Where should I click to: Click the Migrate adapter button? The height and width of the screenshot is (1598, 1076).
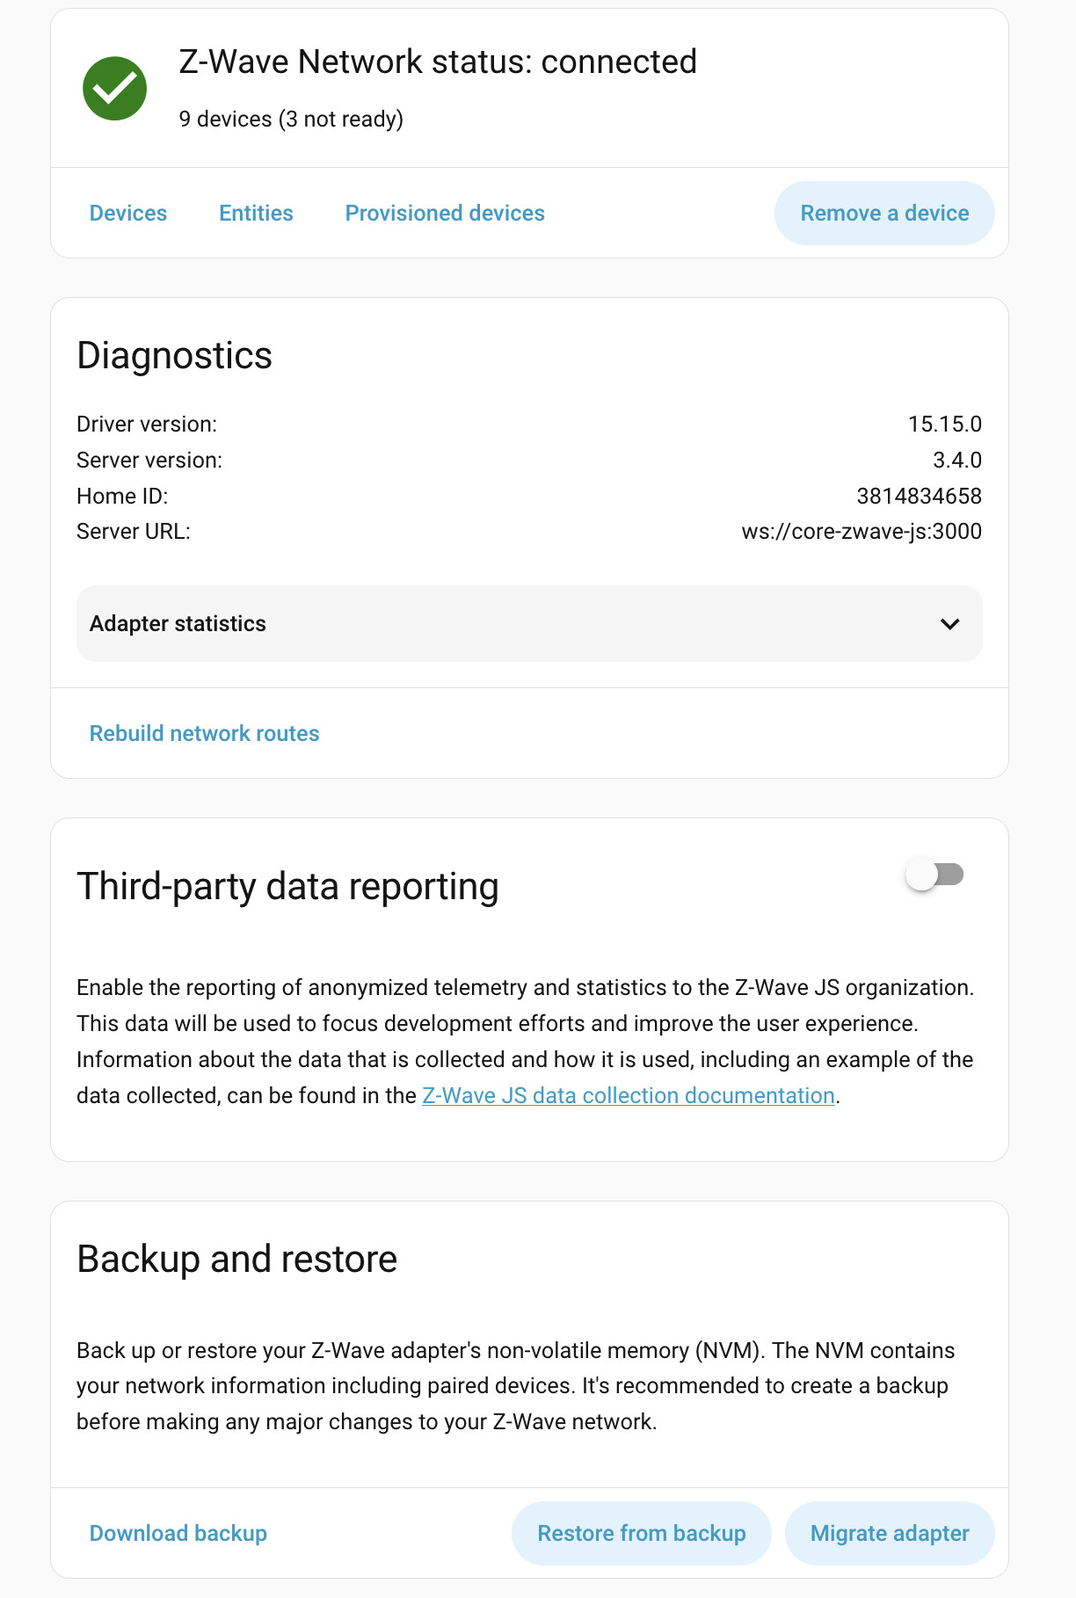click(x=889, y=1534)
